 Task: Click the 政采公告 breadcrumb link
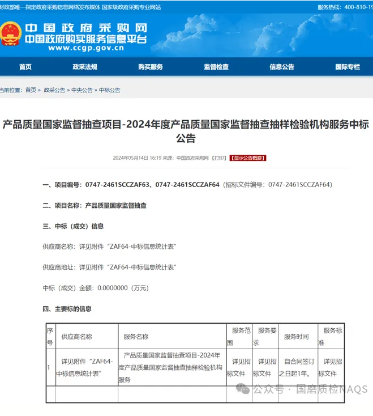pyautogui.click(x=54, y=90)
